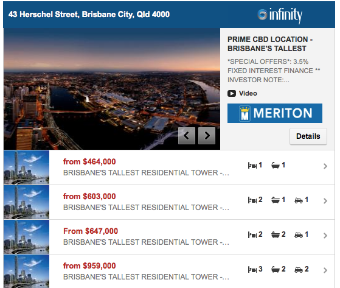
Task: Expand the $464,000 listing chevron
Action: (325, 166)
